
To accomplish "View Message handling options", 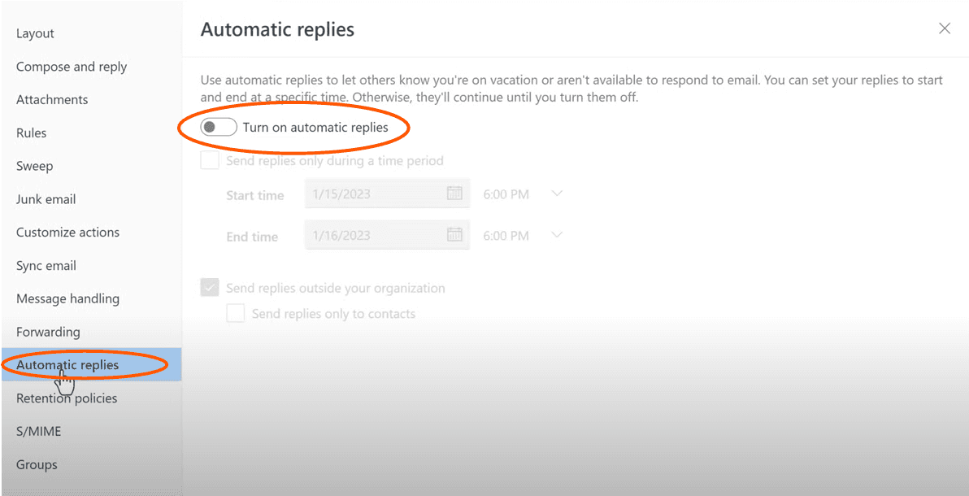I will tap(67, 298).
